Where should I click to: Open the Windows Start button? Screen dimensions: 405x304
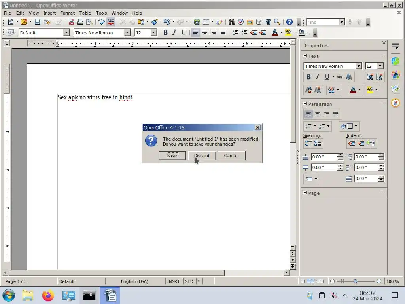pyautogui.click(x=9, y=295)
